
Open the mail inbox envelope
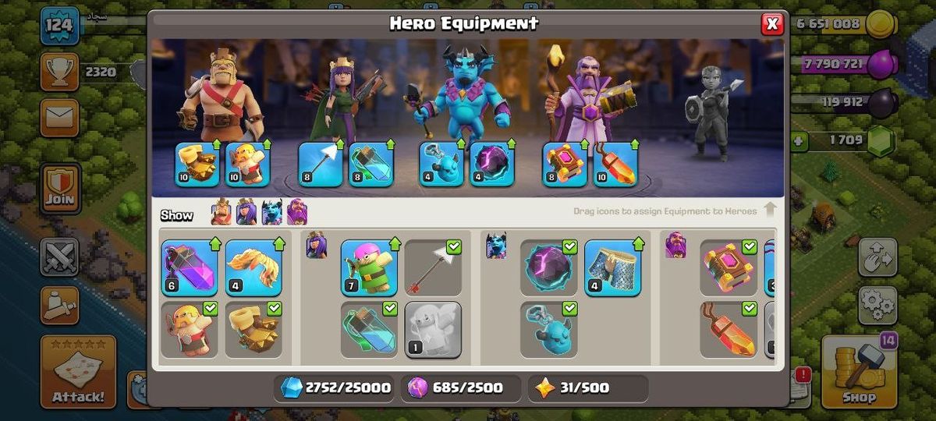(x=59, y=118)
